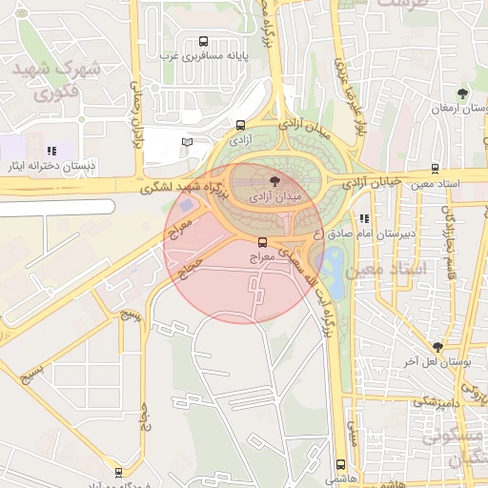
Task: Click the park icon of بوستان ارمغان
Action: pos(462,93)
